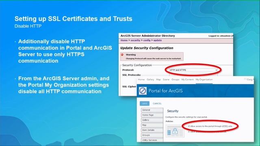The image size is (260, 146).
Task: Click the SSL Protocols: label
Action: pyautogui.click(x=132, y=75)
